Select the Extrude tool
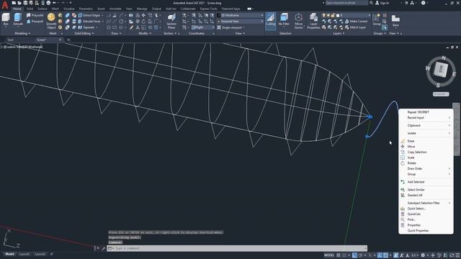 pyautogui.click(x=18, y=19)
